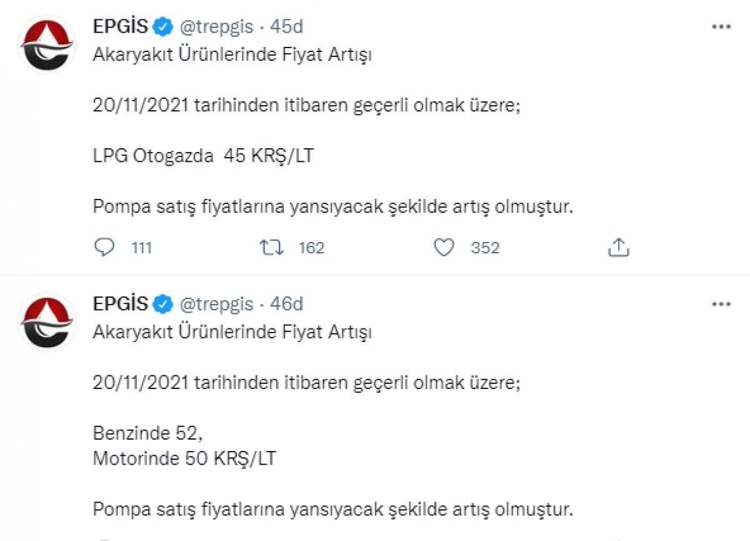
Task: Open the more options menu on the first tweet
Action: [x=722, y=26]
